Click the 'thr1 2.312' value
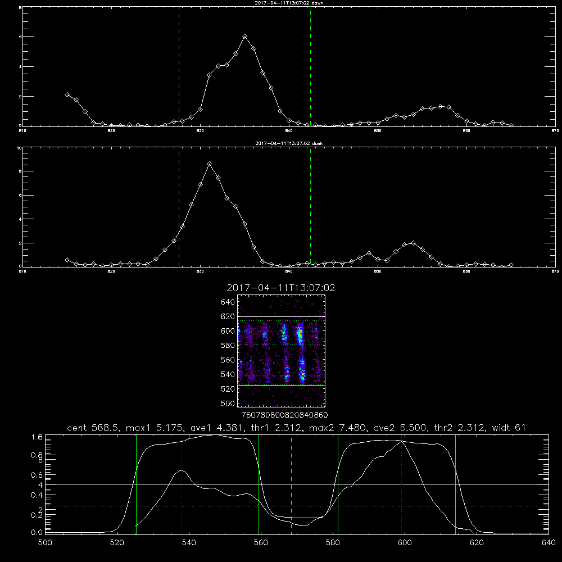This screenshot has width=562, height=562. coord(278,428)
